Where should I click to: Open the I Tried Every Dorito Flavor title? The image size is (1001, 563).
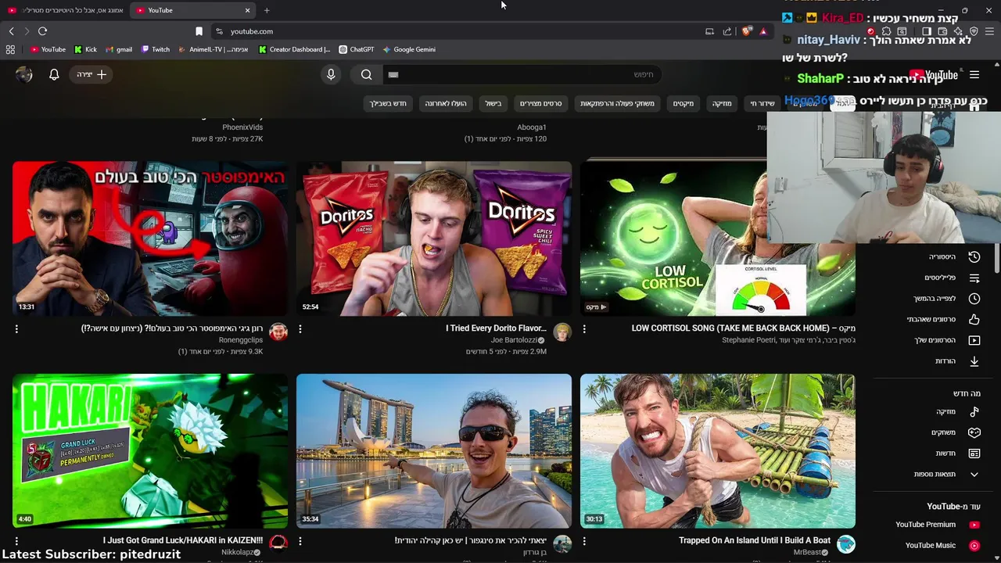pos(496,328)
